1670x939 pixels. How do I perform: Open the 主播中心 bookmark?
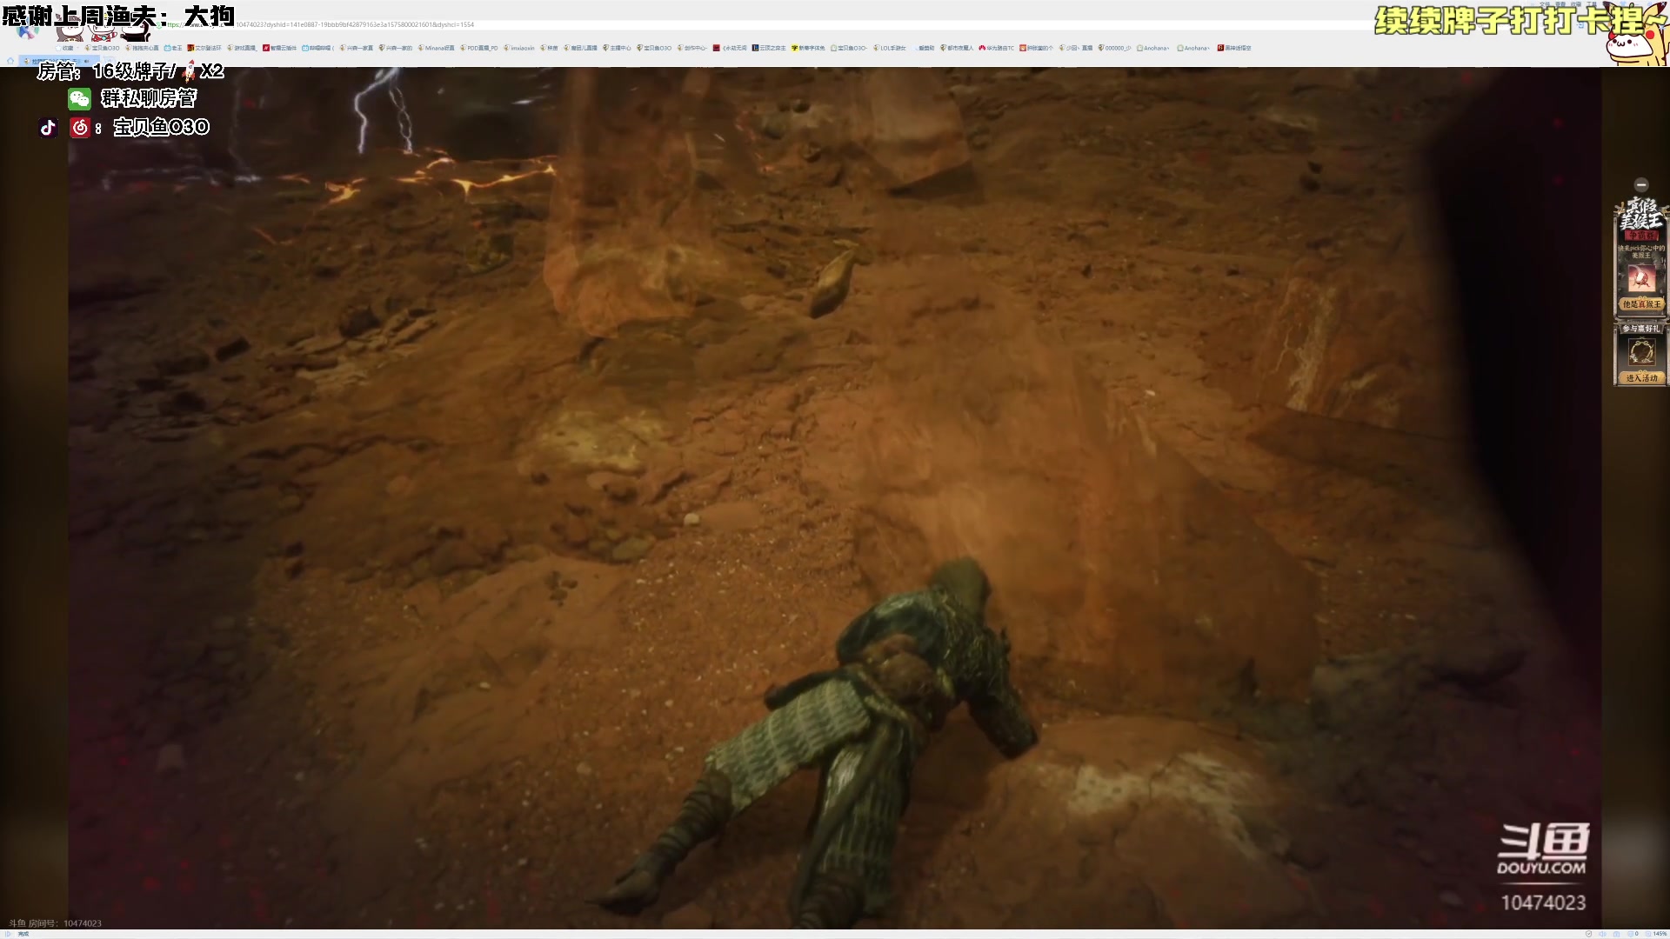click(x=617, y=48)
